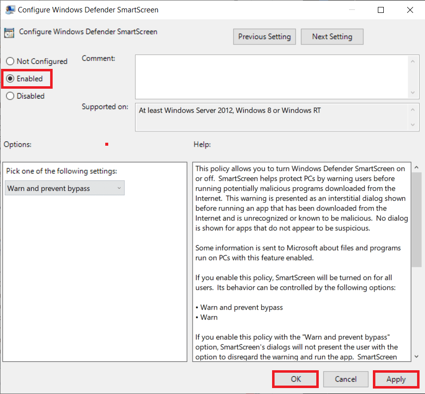Expand the settings combo box arrow

click(x=119, y=188)
